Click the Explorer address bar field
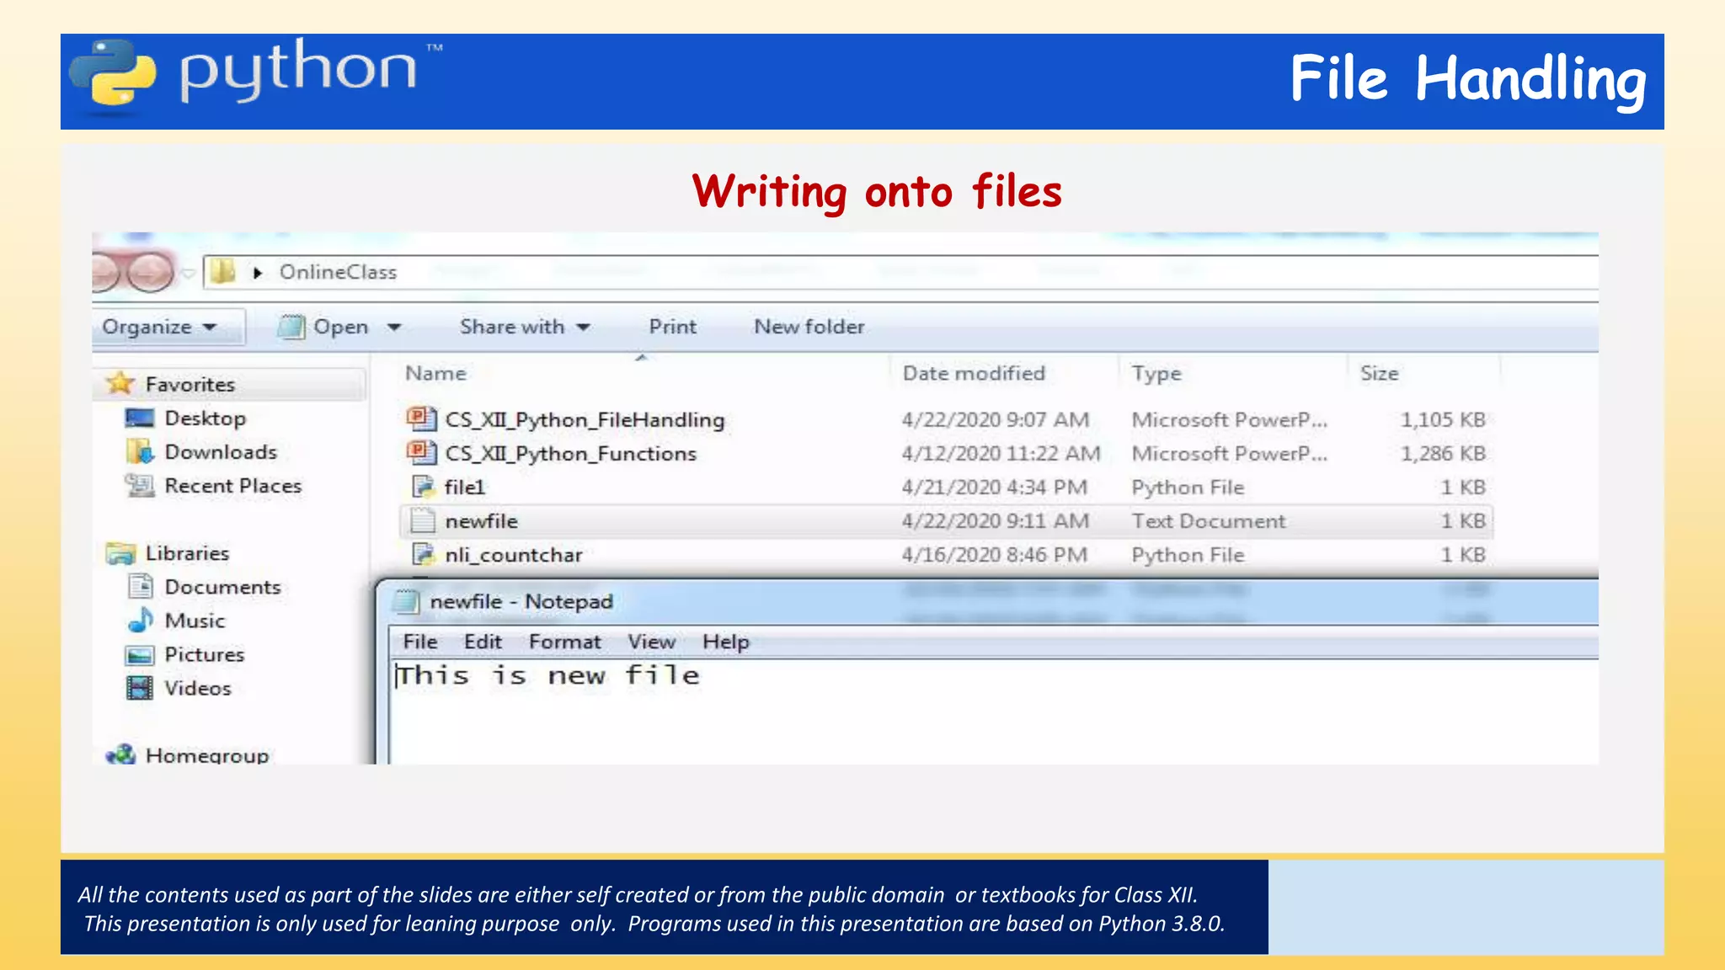Screen dimensions: 1725x970 [x=900, y=272]
